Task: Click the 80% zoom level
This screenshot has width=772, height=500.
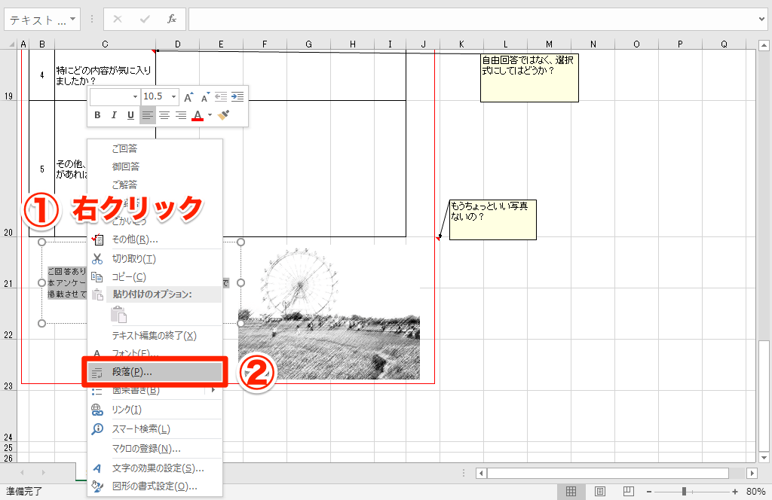Action: [x=755, y=491]
